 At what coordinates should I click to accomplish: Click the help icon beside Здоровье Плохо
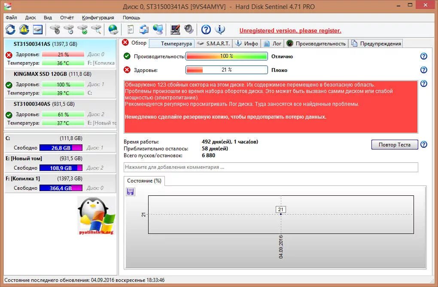pyautogui.click(x=424, y=70)
